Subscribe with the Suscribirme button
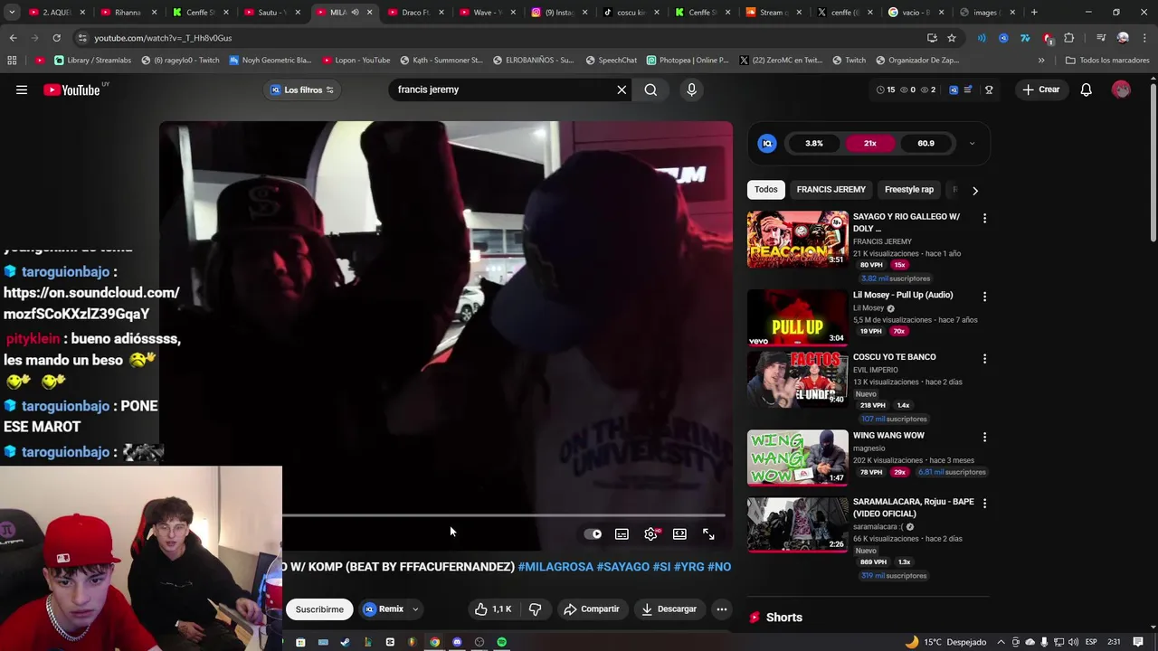 pyautogui.click(x=319, y=609)
